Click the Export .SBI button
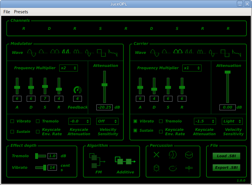Viewport: 252px width, 185px height. point(226,168)
